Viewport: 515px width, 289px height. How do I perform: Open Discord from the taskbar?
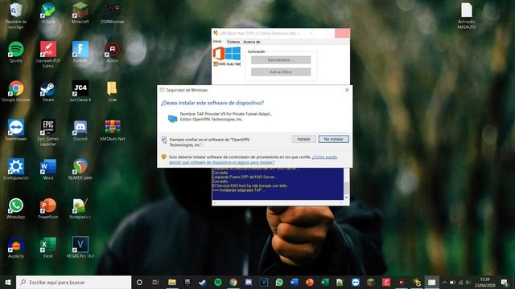[249, 282]
